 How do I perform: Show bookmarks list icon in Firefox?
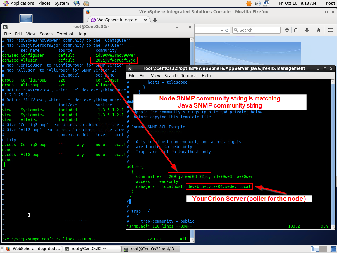pyautogui.click(x=296, y=30)
